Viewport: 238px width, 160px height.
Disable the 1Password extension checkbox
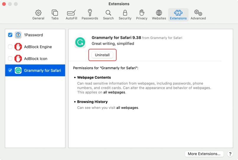pos(10,35)
